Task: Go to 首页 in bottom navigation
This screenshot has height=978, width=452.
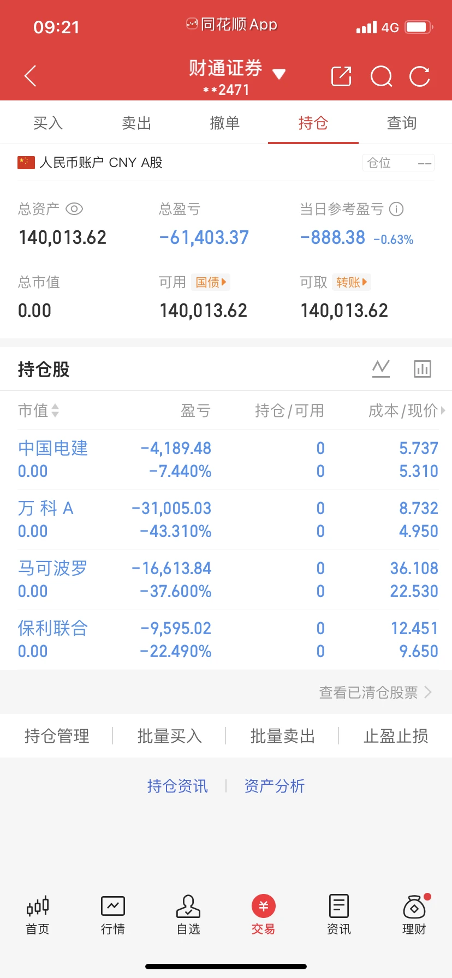Action: pyautogui.click(x=38, y=915)
